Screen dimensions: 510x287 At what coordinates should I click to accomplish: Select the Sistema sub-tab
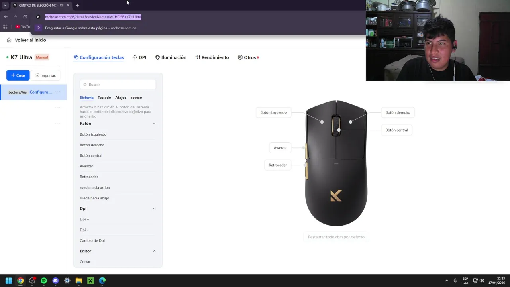click(x=86, y=98)
